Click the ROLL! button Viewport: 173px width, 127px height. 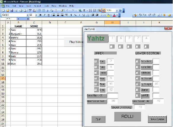click(128, 116)
